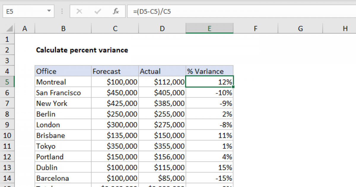This screenshot has height=187, width=356.
Task: Click the % Variance header cell
Action: 209,71
